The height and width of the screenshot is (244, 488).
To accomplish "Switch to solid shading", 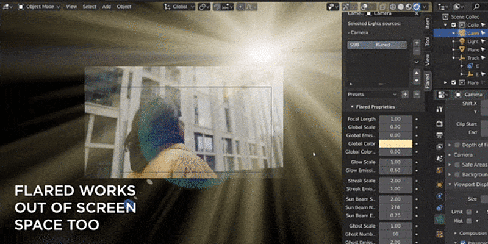I will click(401, 7).
